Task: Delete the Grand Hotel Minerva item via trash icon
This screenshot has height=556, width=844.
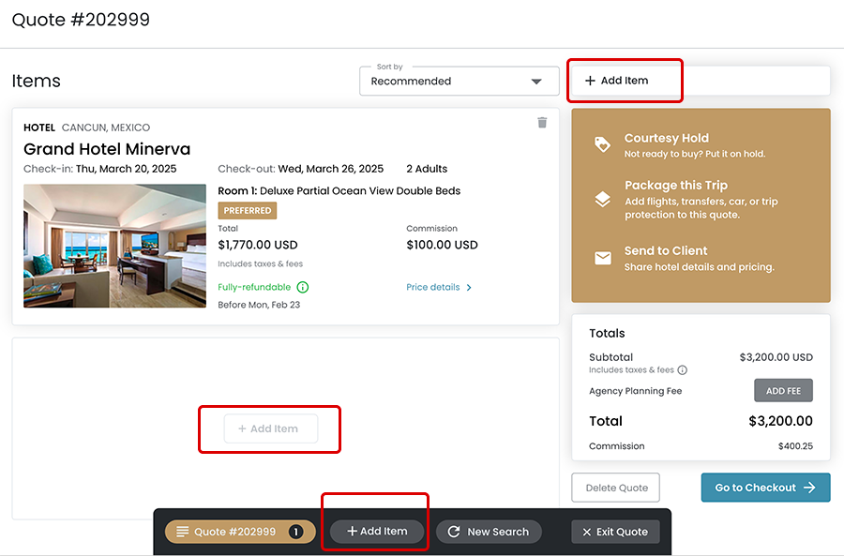Action: (x=542, y=123)
